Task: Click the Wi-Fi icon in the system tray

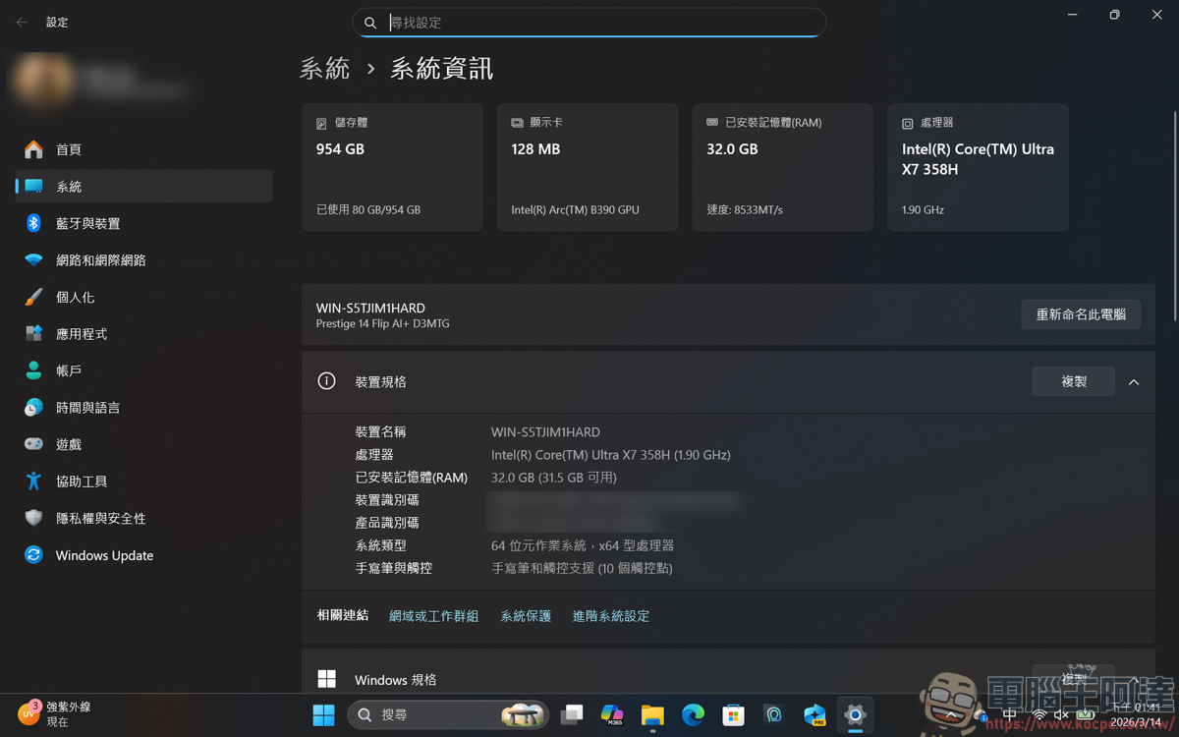Action: 1039,714
